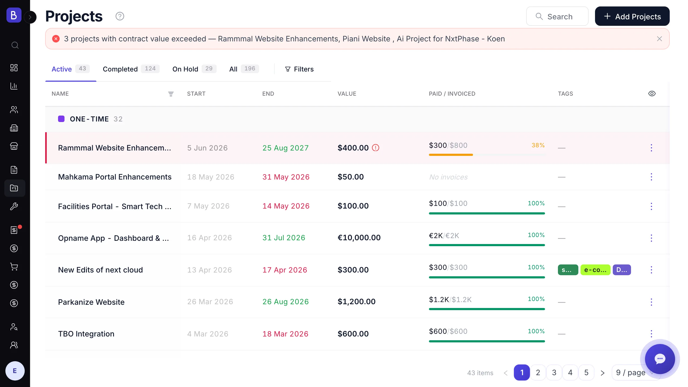This screenshot has height=387, width=688.
Task: Open the wrench tools icon in sidebar
Action: tap(14, 206)
